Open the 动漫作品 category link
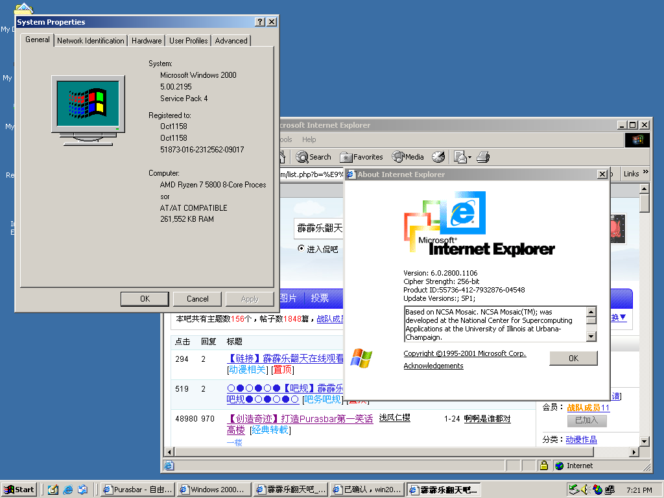 (581, 440)
